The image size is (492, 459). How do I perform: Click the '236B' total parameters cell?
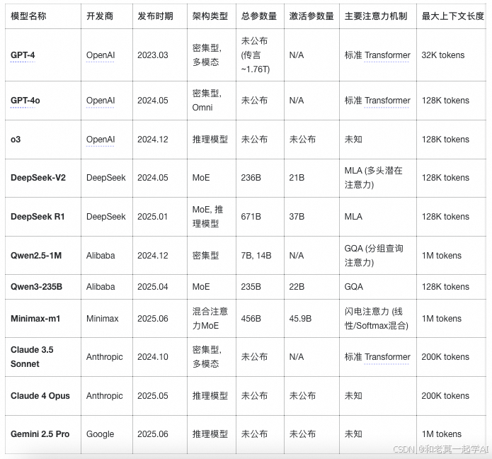pyautogui.click(x=260, y=178)
